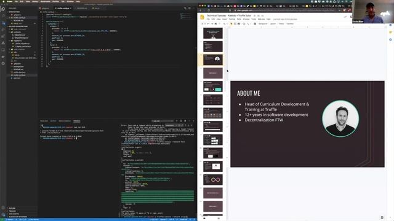This screenshot has height=221, width=394.
Task: Create new terminal with plus icon
Action: pyautogui.click(x=177, y=121)
